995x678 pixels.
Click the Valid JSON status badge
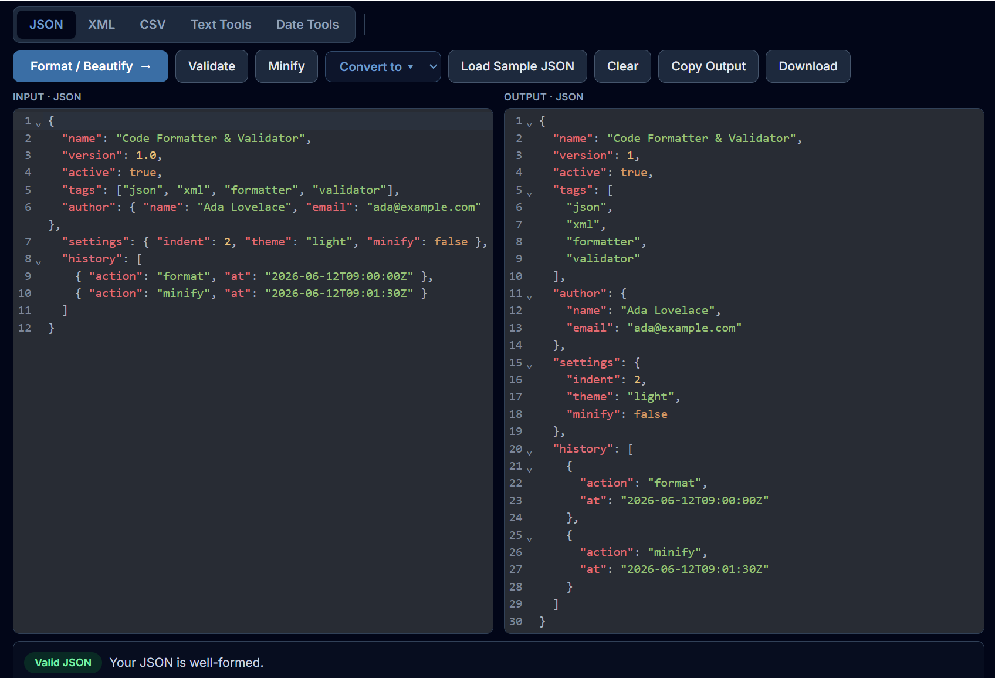click(x=63, y=663)
